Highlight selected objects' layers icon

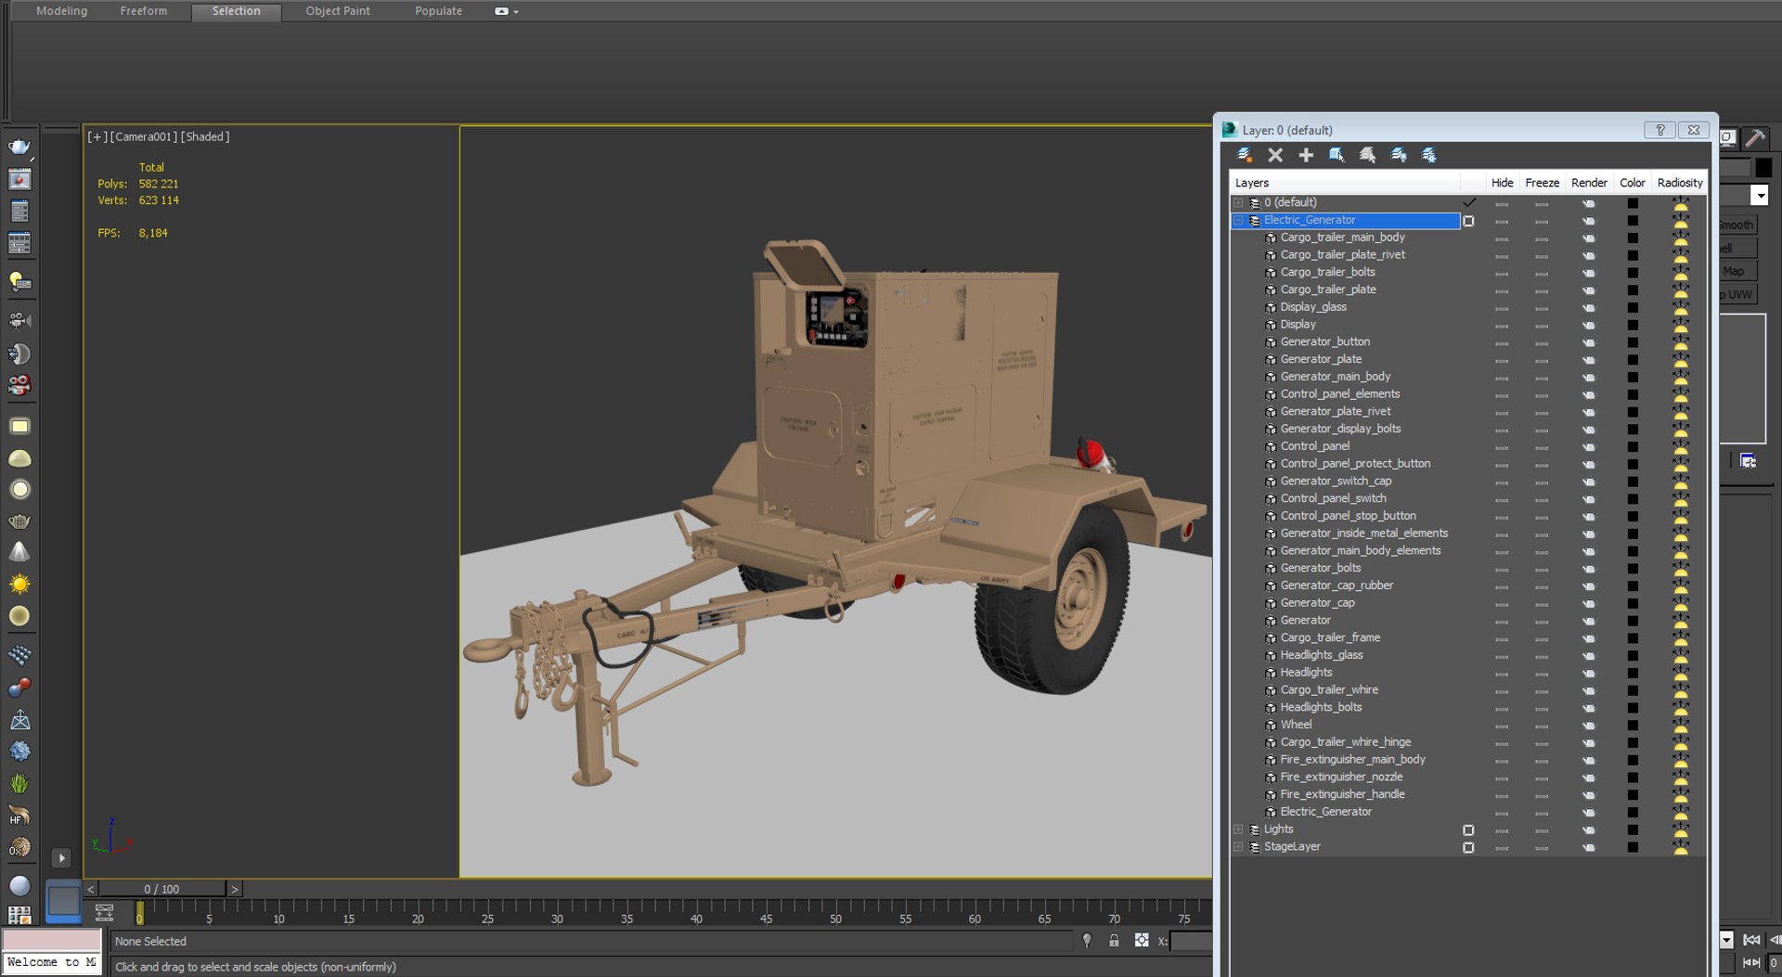[1367, 155]
